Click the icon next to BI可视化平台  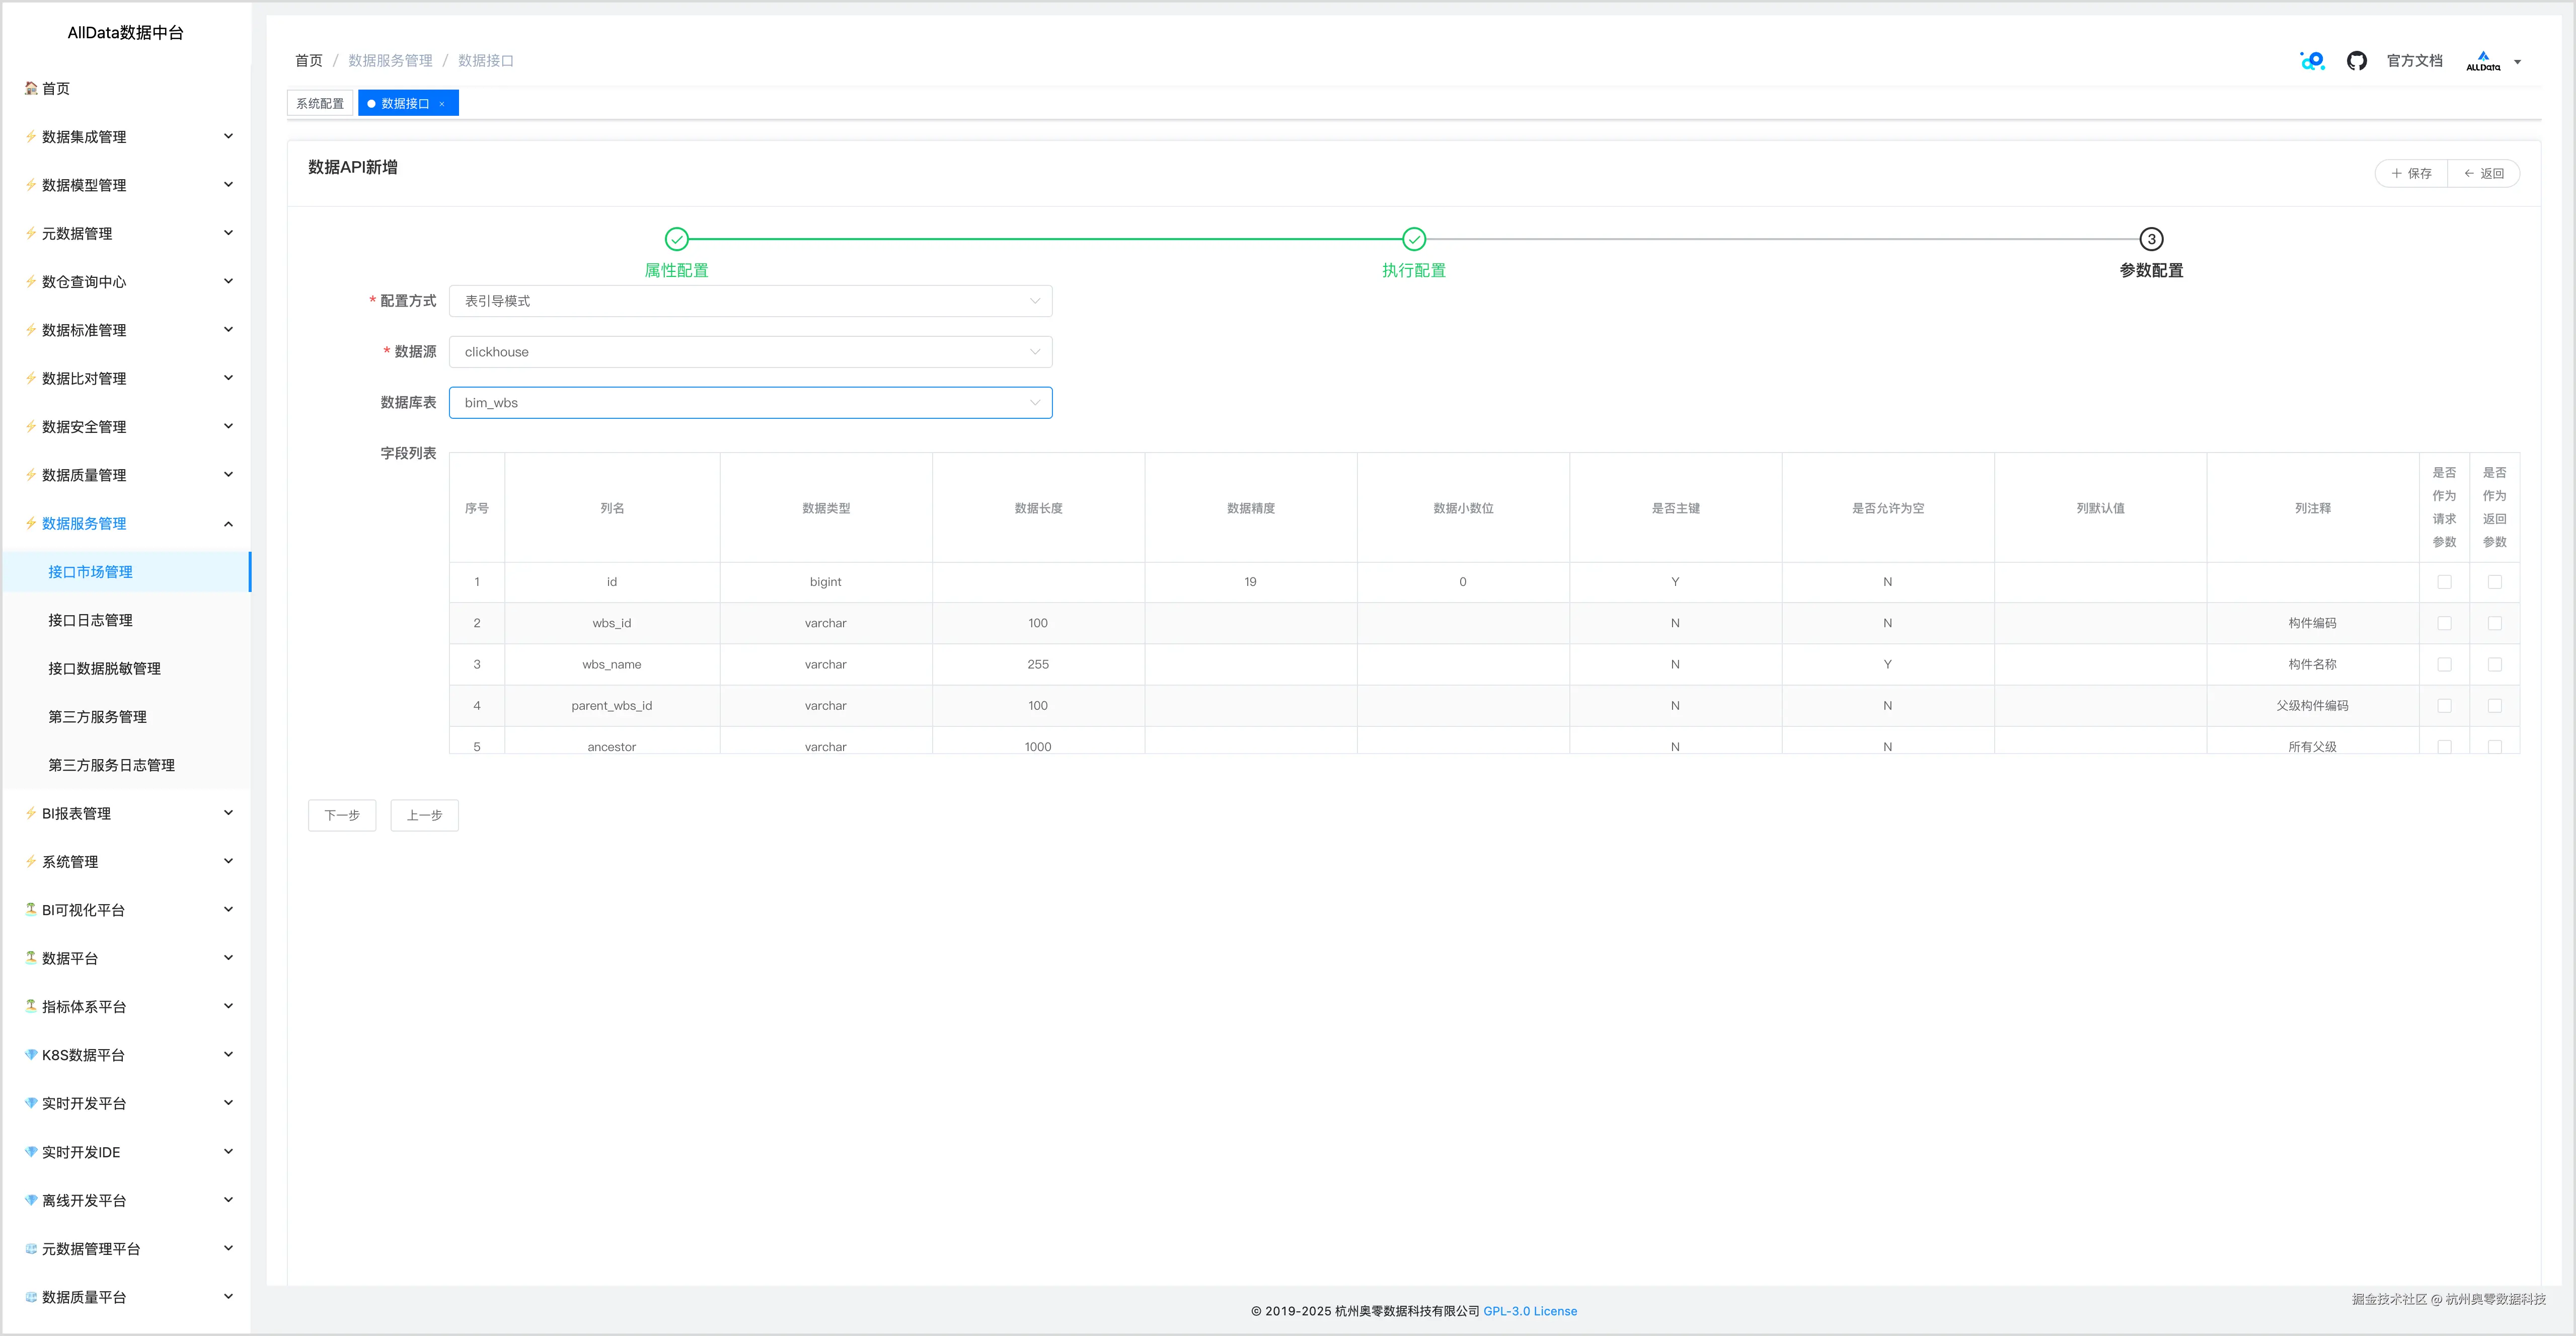pos(31,909)
